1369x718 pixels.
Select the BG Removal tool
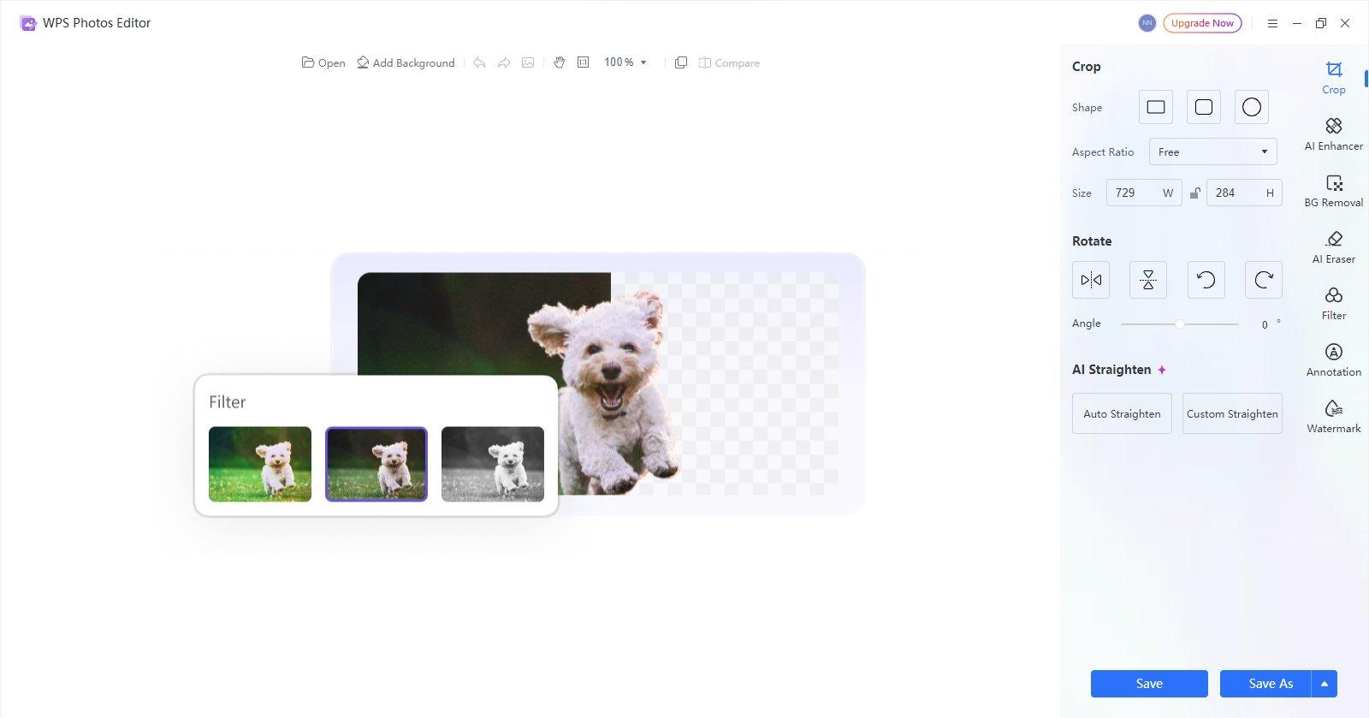click(1333, 191)
